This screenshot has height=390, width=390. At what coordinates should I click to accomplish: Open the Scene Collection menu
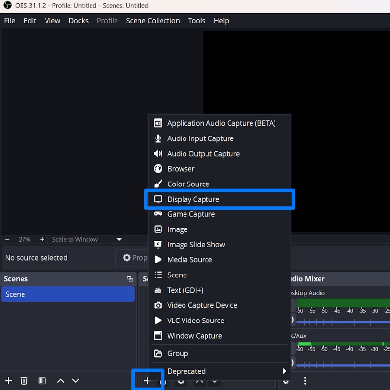[x=153, y=21]
